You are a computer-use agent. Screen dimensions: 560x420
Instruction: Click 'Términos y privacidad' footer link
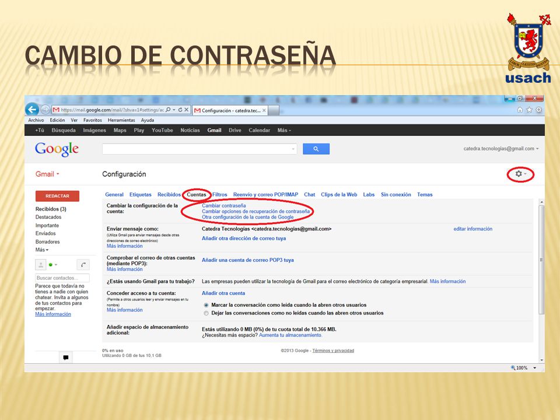pyautogui.click(x=333, y=351)
